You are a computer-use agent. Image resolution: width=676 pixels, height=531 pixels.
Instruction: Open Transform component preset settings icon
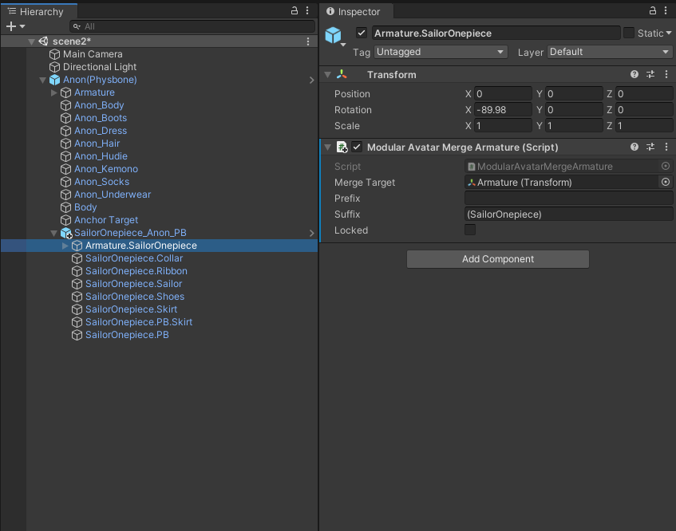pyautogui.click(x=650, y=74)
